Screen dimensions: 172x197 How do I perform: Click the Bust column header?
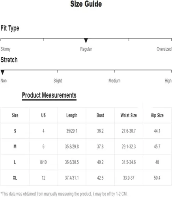(100, 115)
